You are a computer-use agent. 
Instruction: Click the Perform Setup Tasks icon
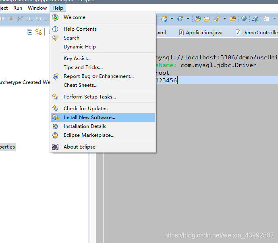coord(55,97)
